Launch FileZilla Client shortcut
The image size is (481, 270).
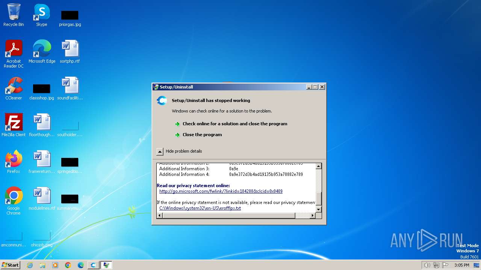[x=14, y=125]
